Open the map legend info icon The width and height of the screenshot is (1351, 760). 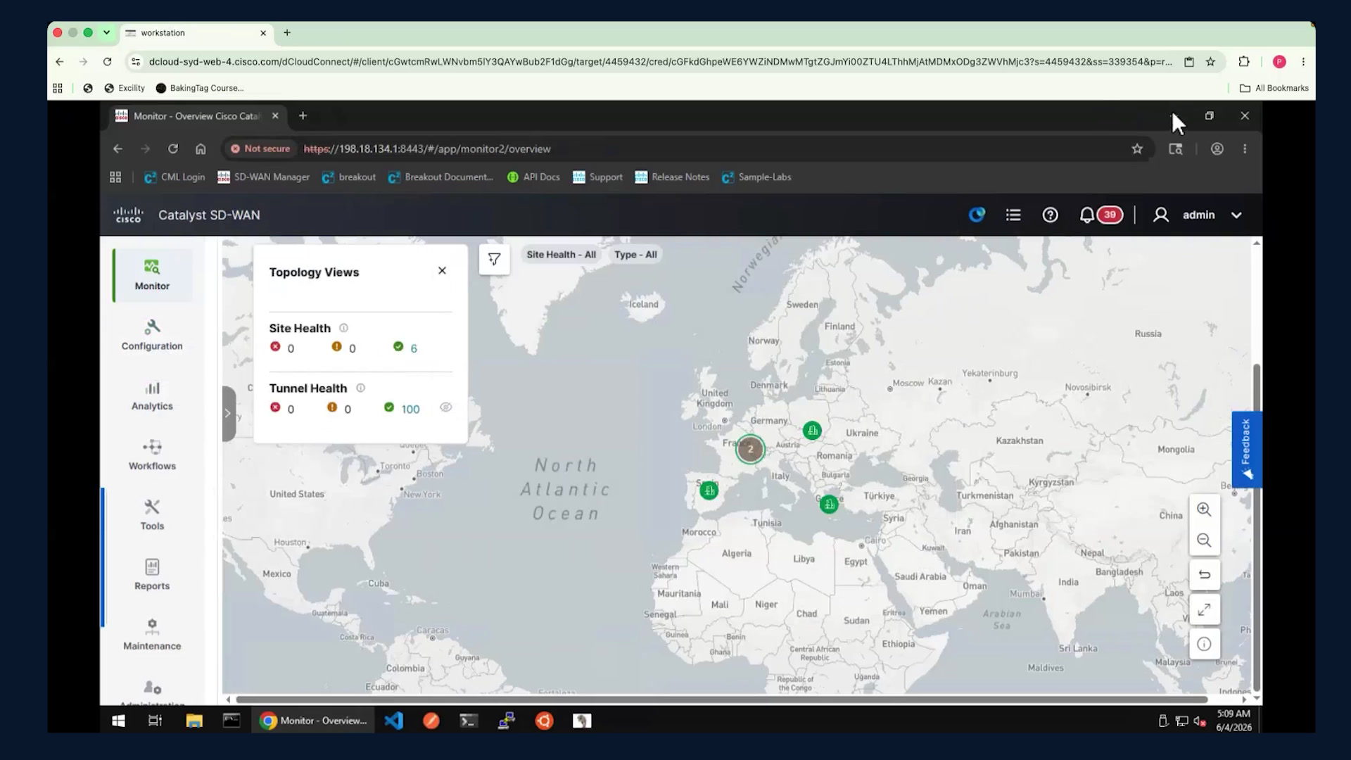(x=1204, y=644)
